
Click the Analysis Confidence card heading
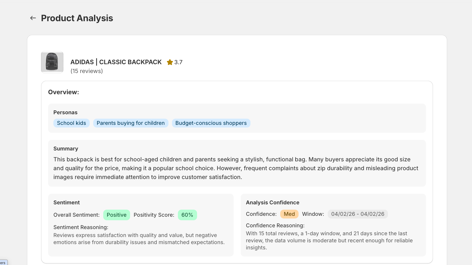point(273,203)
